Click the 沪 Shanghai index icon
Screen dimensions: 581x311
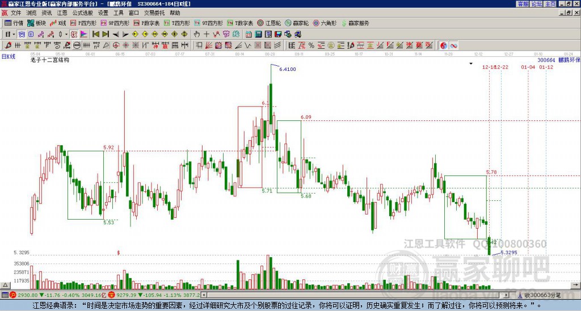coord(12,295)
